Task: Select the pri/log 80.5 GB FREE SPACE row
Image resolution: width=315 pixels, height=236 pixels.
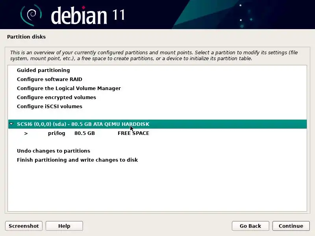Action: 157,133
